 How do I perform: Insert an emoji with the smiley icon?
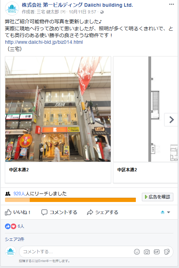click(x=137, y=252)
